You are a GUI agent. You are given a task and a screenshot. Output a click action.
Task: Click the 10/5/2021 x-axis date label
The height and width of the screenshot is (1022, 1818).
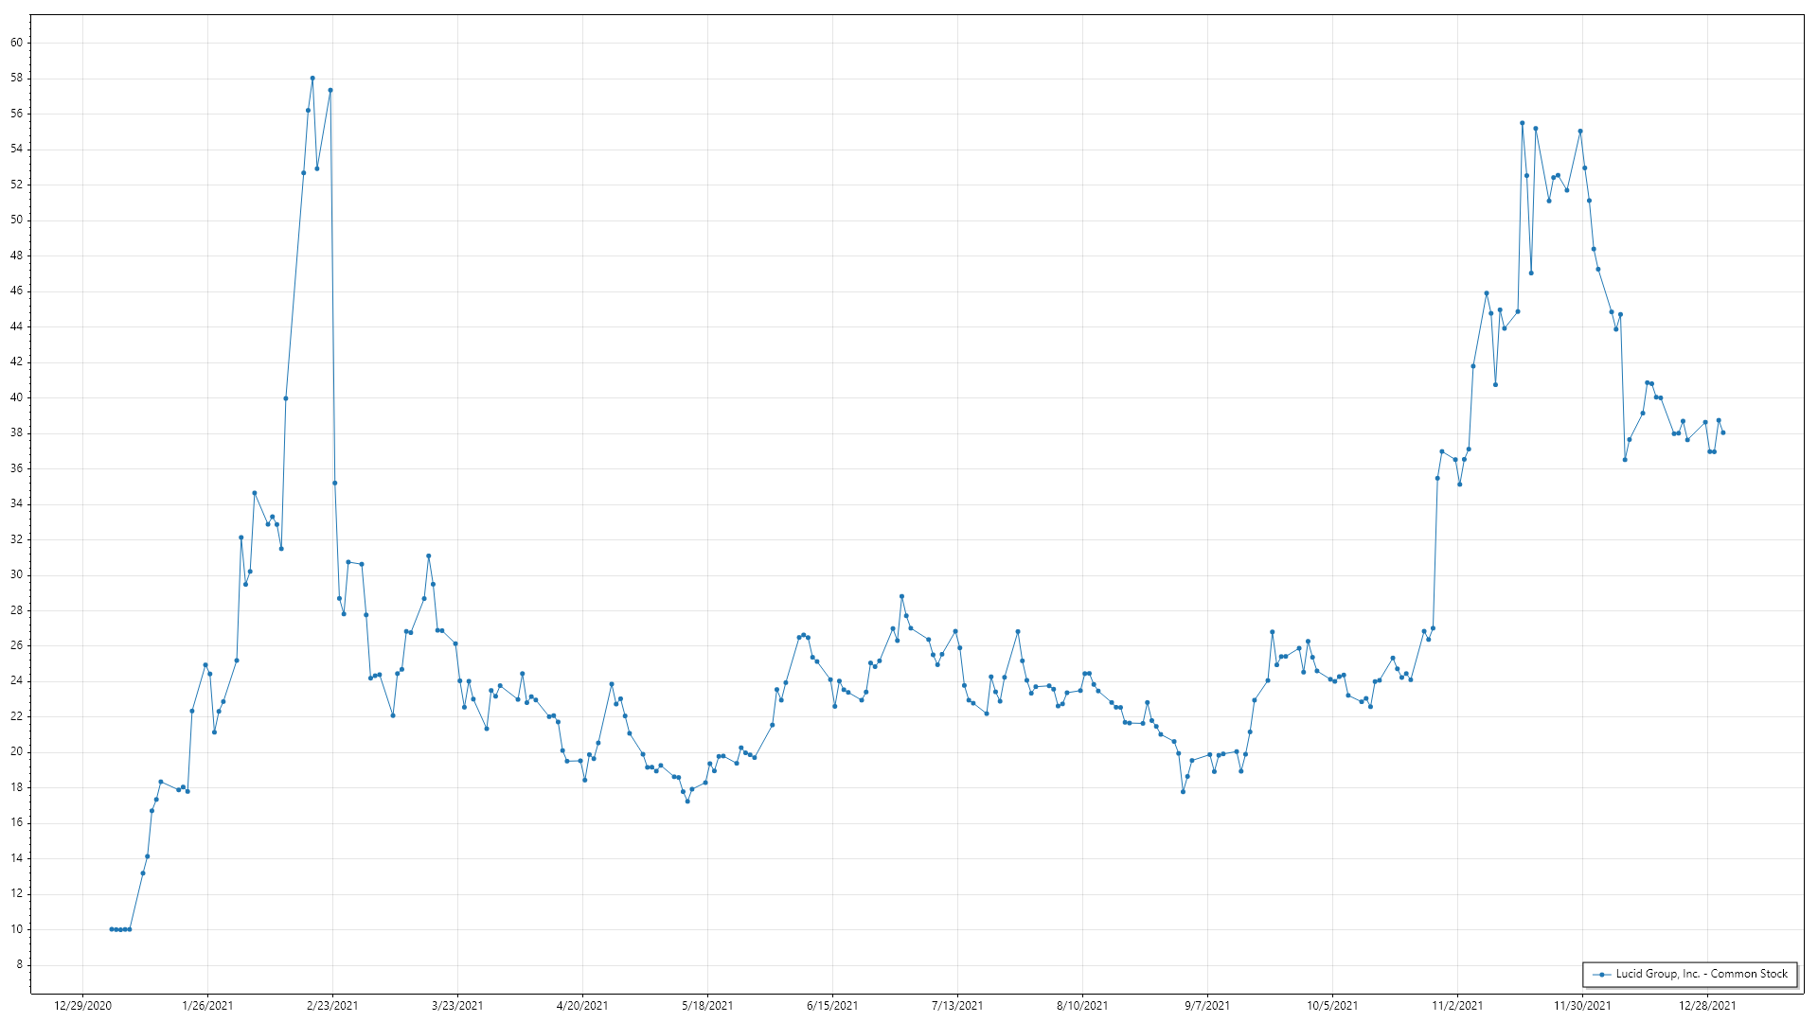click(x=1332, y=1005)
